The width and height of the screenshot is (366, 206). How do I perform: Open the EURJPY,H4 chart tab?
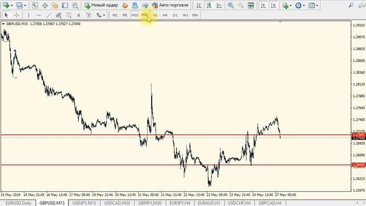[x=180, y=203]
